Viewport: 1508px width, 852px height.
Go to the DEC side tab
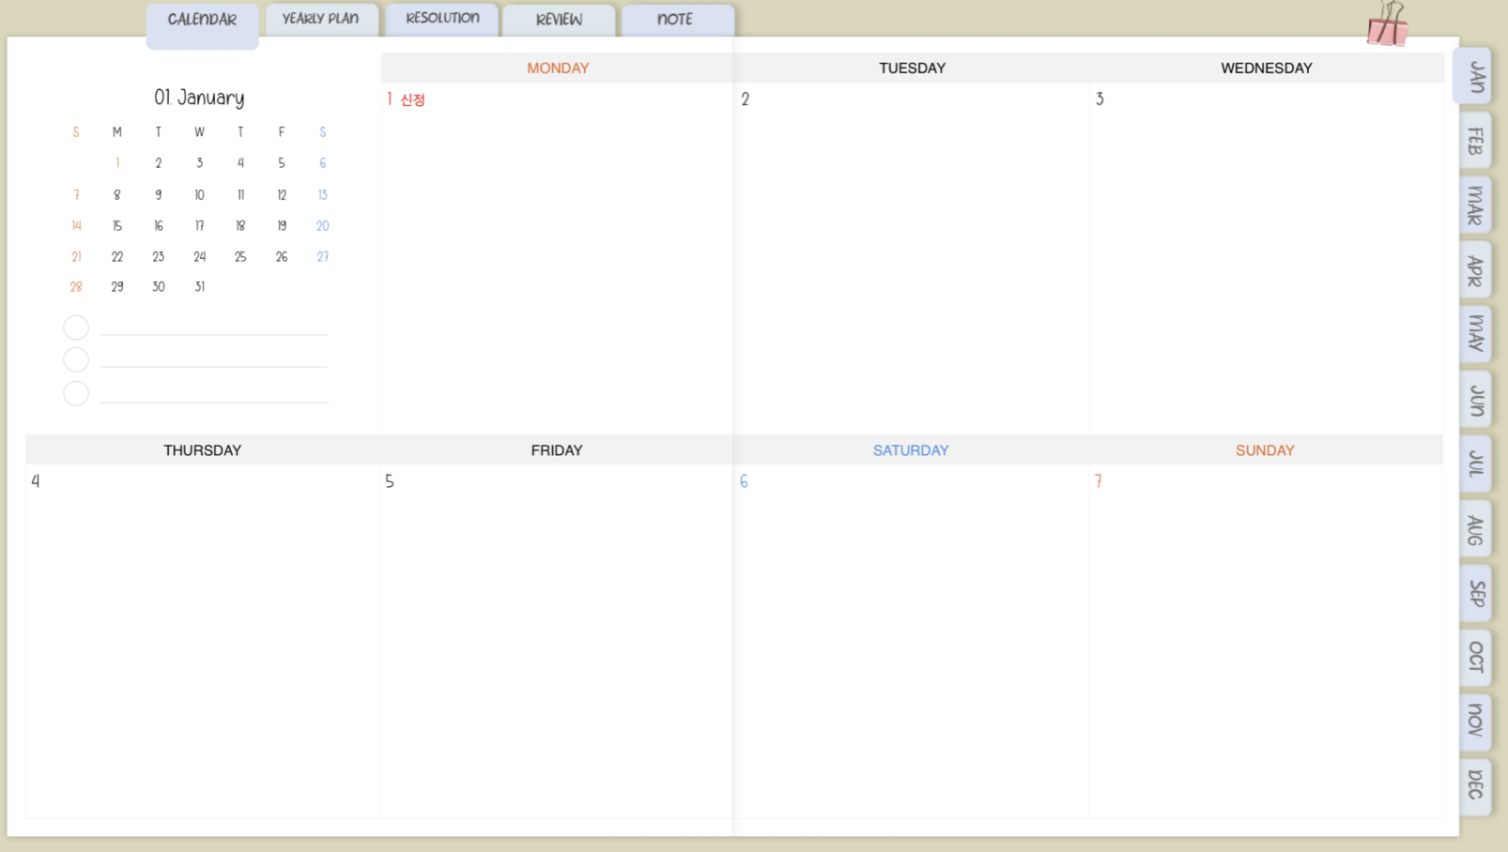(1475, 786)
